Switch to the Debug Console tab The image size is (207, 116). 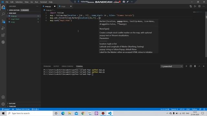[67, 66]
